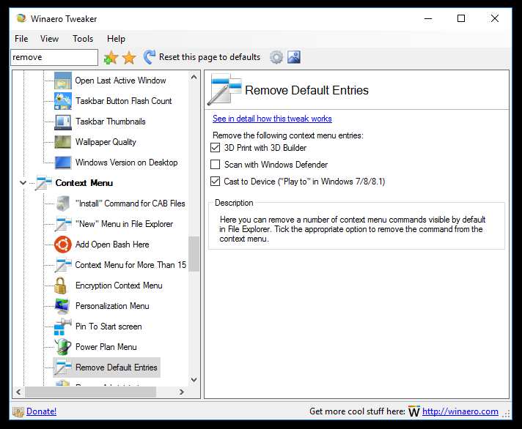Check Scan with Windows Defender
The image size is (522, 429).
(x=215, y=165)
